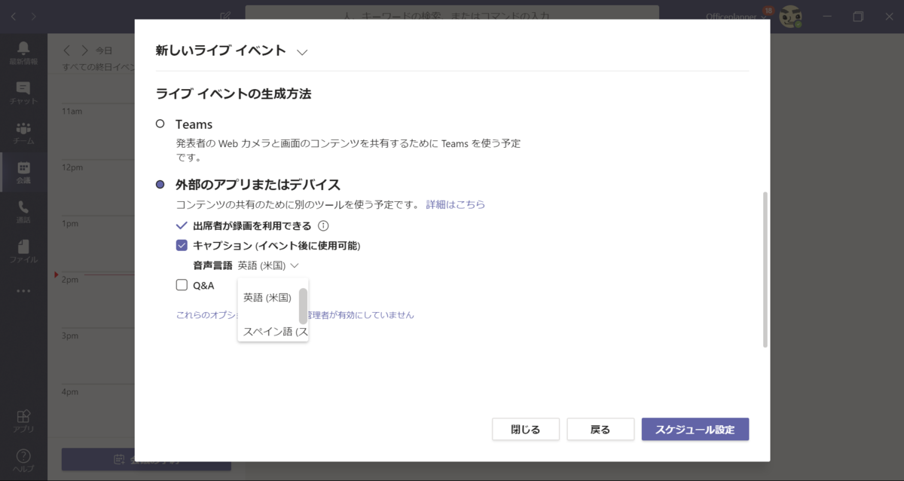Viewport: 904px width, 481px height.
Task: Click the Back (戻る) button
Action: pyautogui.click(x=600, y=429)
